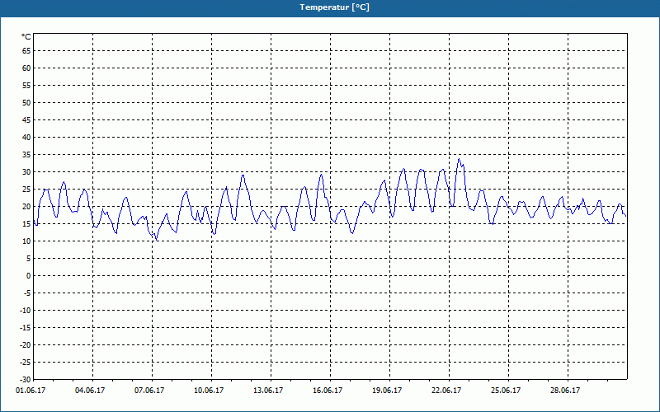Click the 13.06.17 date label
660x412 pixels.
(268, 391)
